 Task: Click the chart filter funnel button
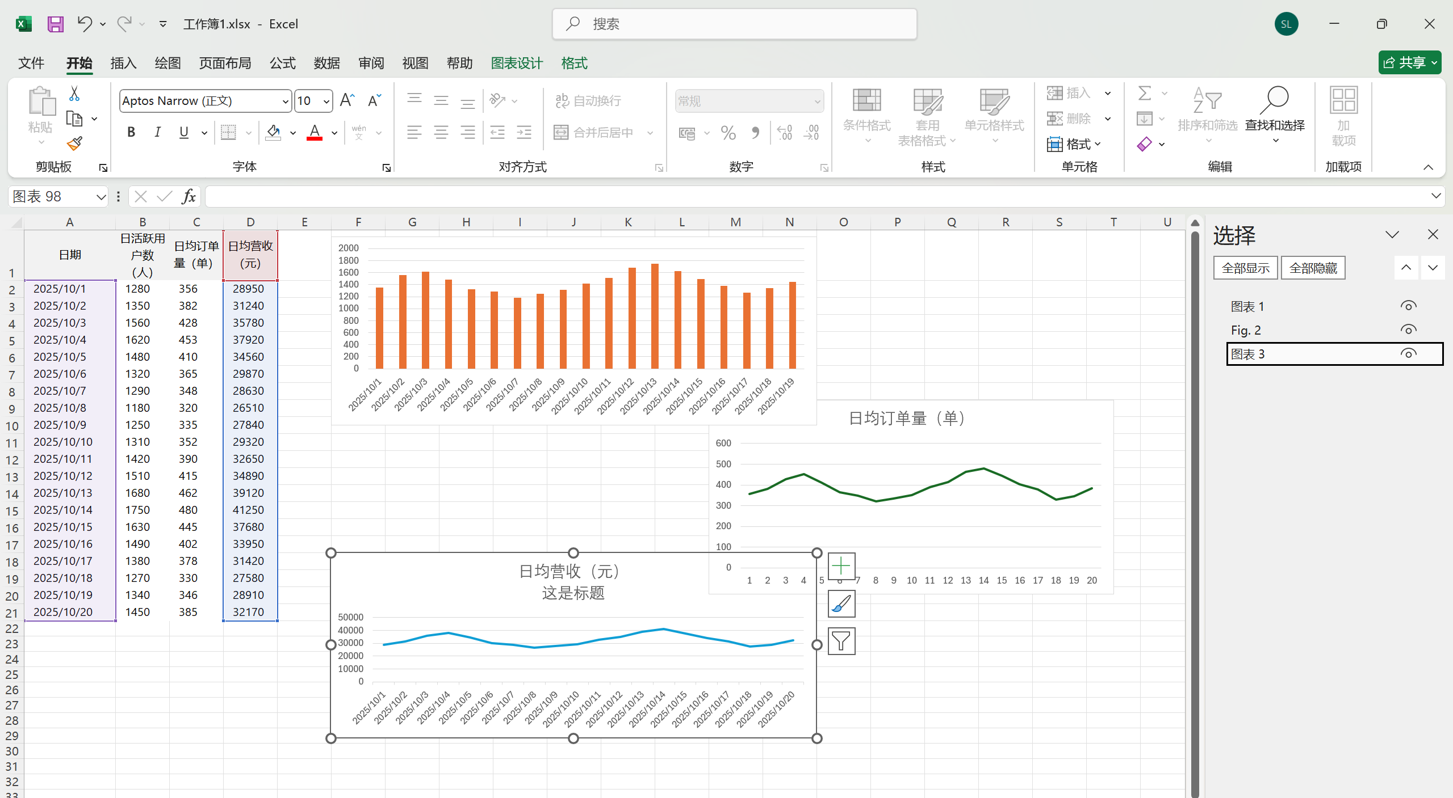tap(841, 641)
